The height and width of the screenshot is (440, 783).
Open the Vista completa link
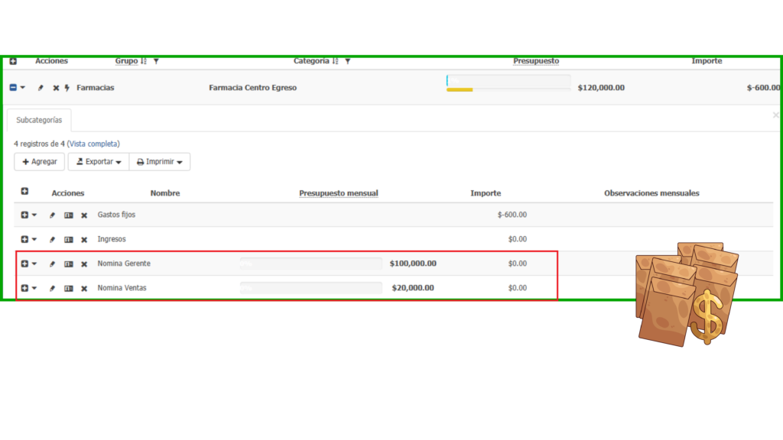93,144
